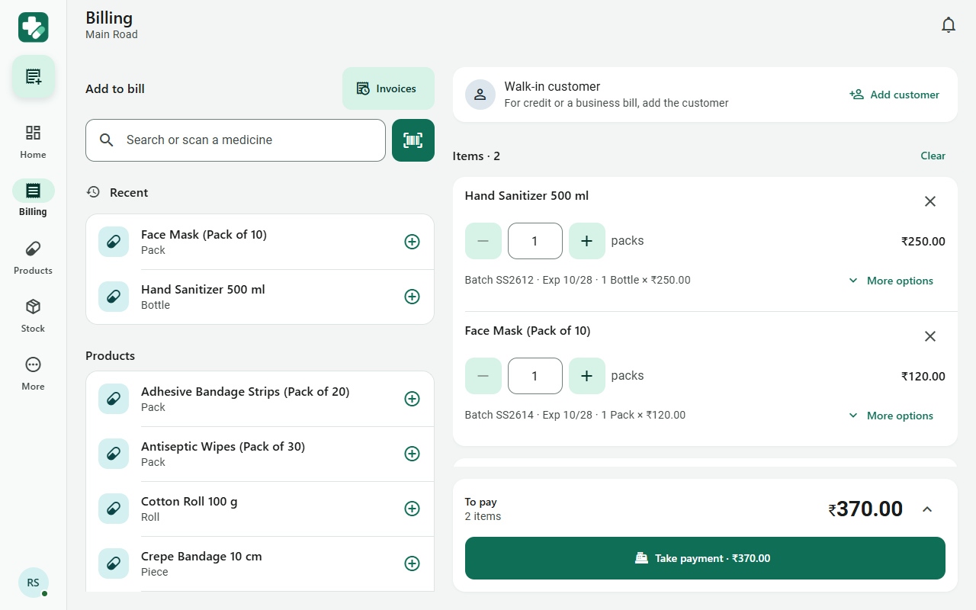Add Adhesive Bandage Strips to bill
976x610 pixels.
click(412, 399)
